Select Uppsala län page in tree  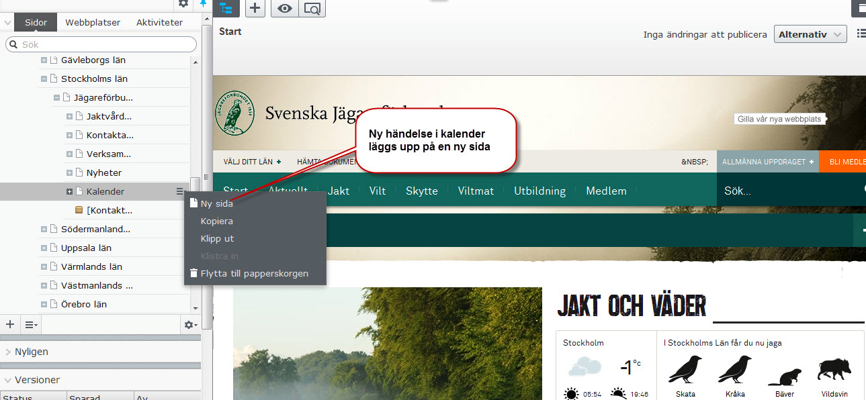(86, 248)
